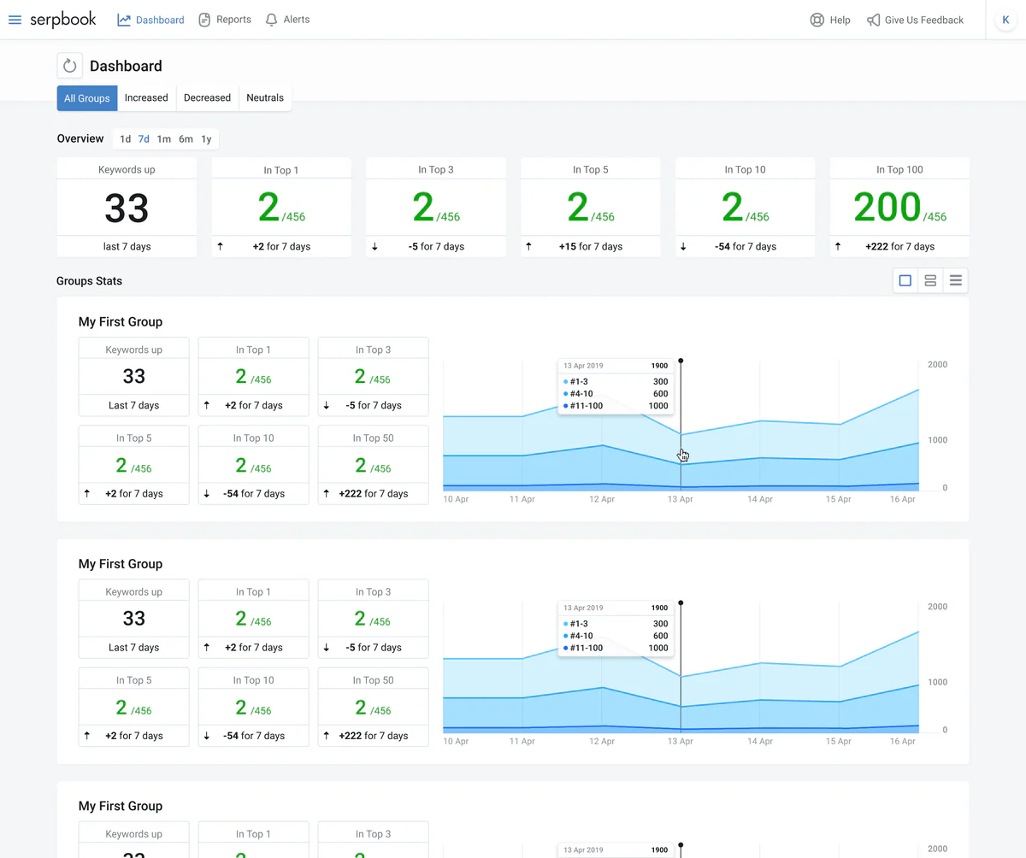Click the 13 Apr marker line on second chart
The width and height of the screenshot is (1026, 858).
(681, 667)
